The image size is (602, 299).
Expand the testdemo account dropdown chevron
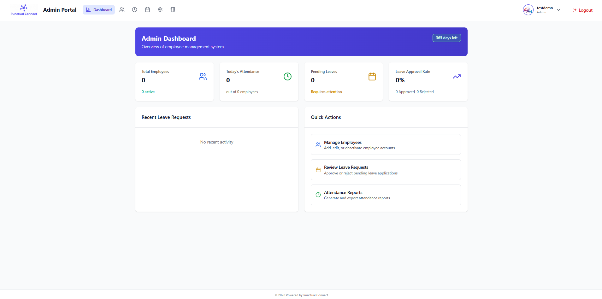558,10
